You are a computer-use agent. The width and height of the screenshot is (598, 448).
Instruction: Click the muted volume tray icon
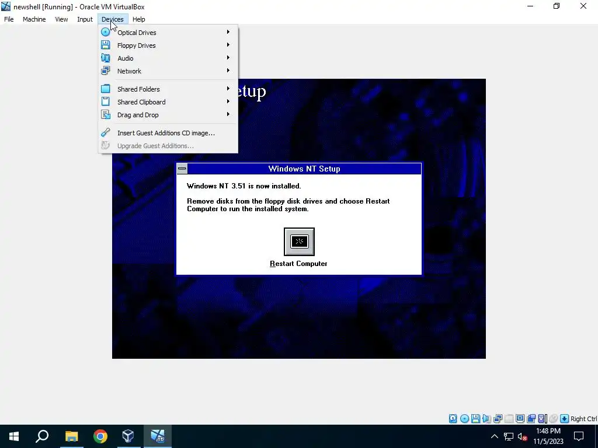coord(523,436)
